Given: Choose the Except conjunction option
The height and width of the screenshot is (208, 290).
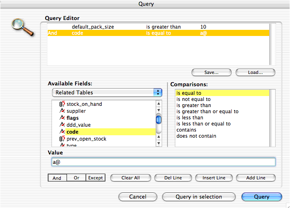Looking at the screenshot, I should tap(95, 178).
